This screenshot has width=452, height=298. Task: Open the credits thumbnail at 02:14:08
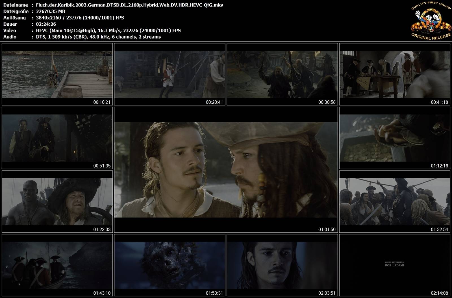[x=395, y=265]
